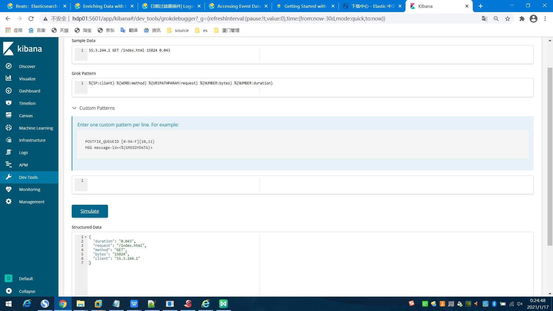Open the Default space selector
This screenshot has height=311, width=553.
pyautogui.click(x=9, y=278)
